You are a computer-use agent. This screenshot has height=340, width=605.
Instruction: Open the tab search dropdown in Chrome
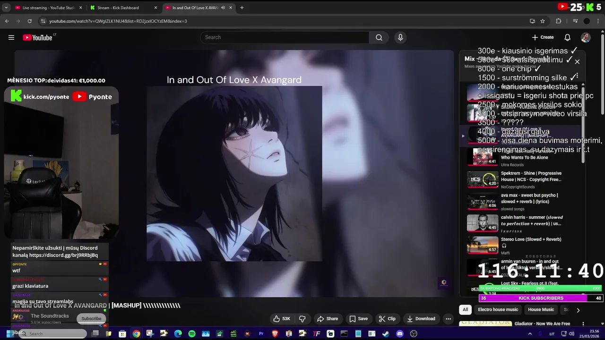7,8
